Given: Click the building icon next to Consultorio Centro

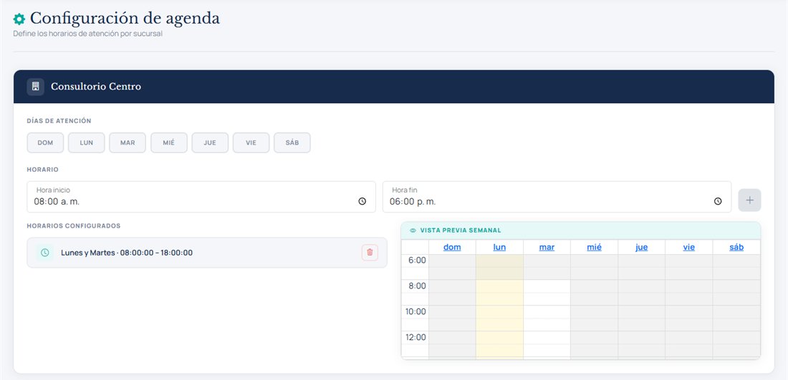Looking at the screenshot, I should 35,87.
